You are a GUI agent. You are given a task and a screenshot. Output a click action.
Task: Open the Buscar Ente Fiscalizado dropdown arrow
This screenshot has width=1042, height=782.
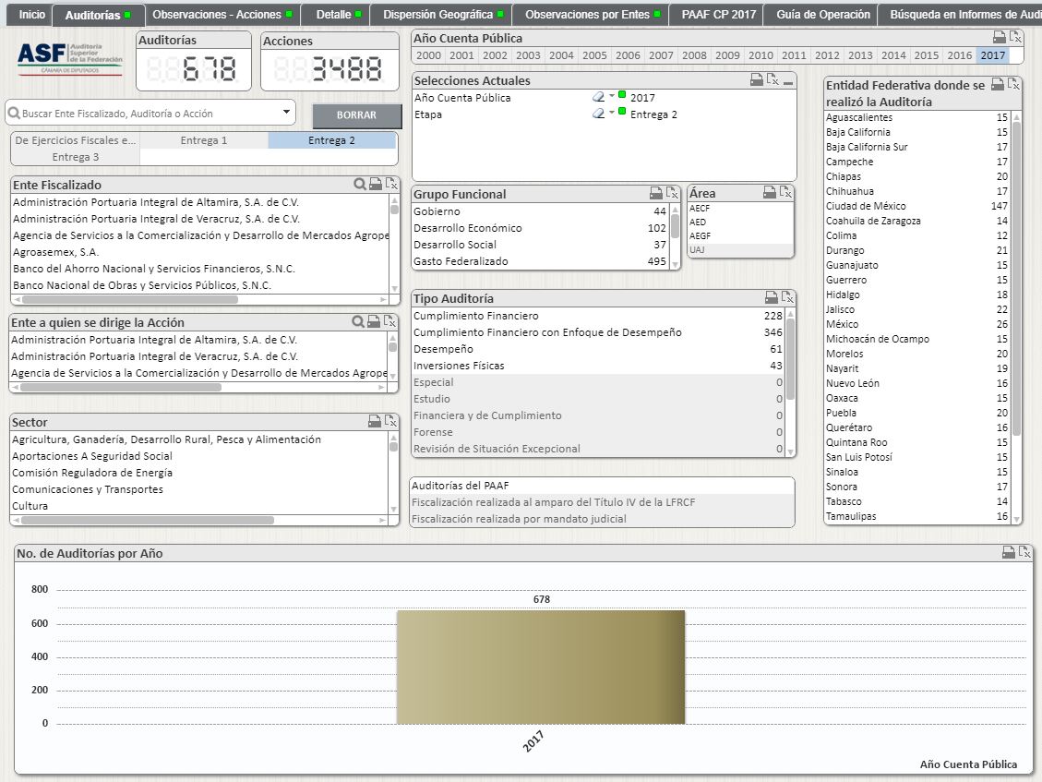pyautogui.click(x=286, y=112)
